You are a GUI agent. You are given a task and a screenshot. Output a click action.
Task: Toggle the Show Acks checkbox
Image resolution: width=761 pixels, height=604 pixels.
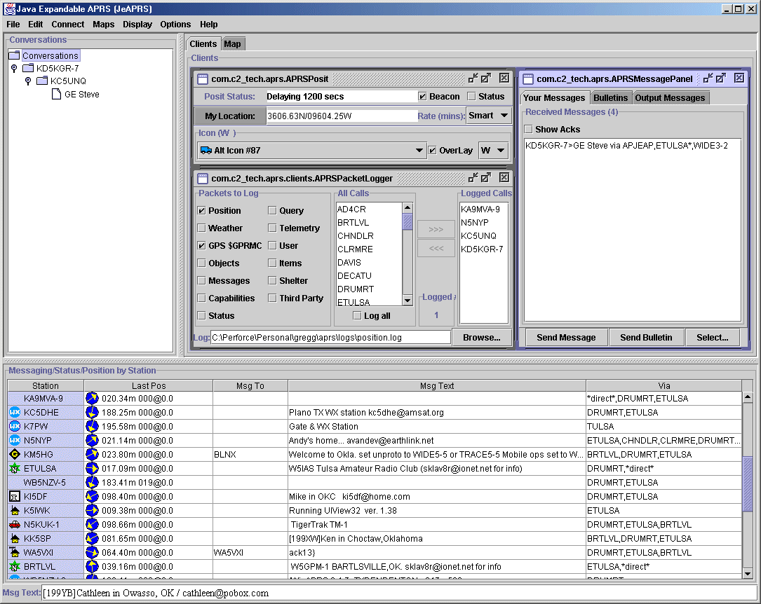point(529,129)
